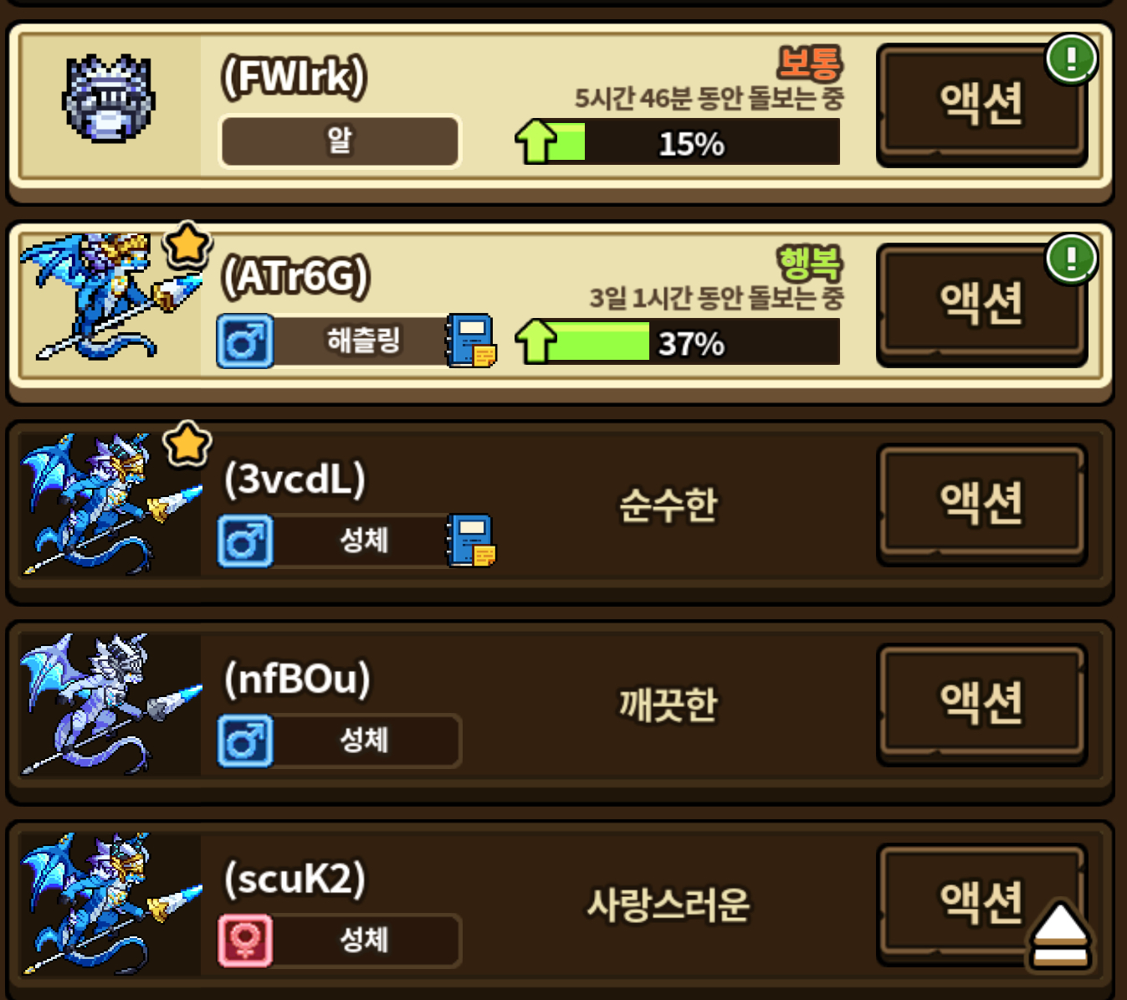Tap the scroll-to-top arrow button
This screenshot has height=1000, width=1127.
pos(1060,936)
